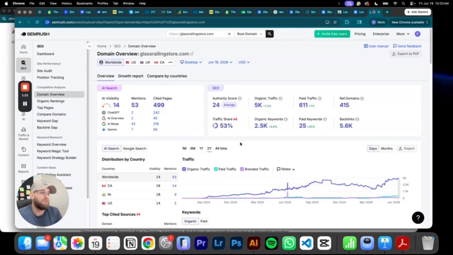Select AI Search toggle button
453x255 pixels.
click(x=111, y=149)
